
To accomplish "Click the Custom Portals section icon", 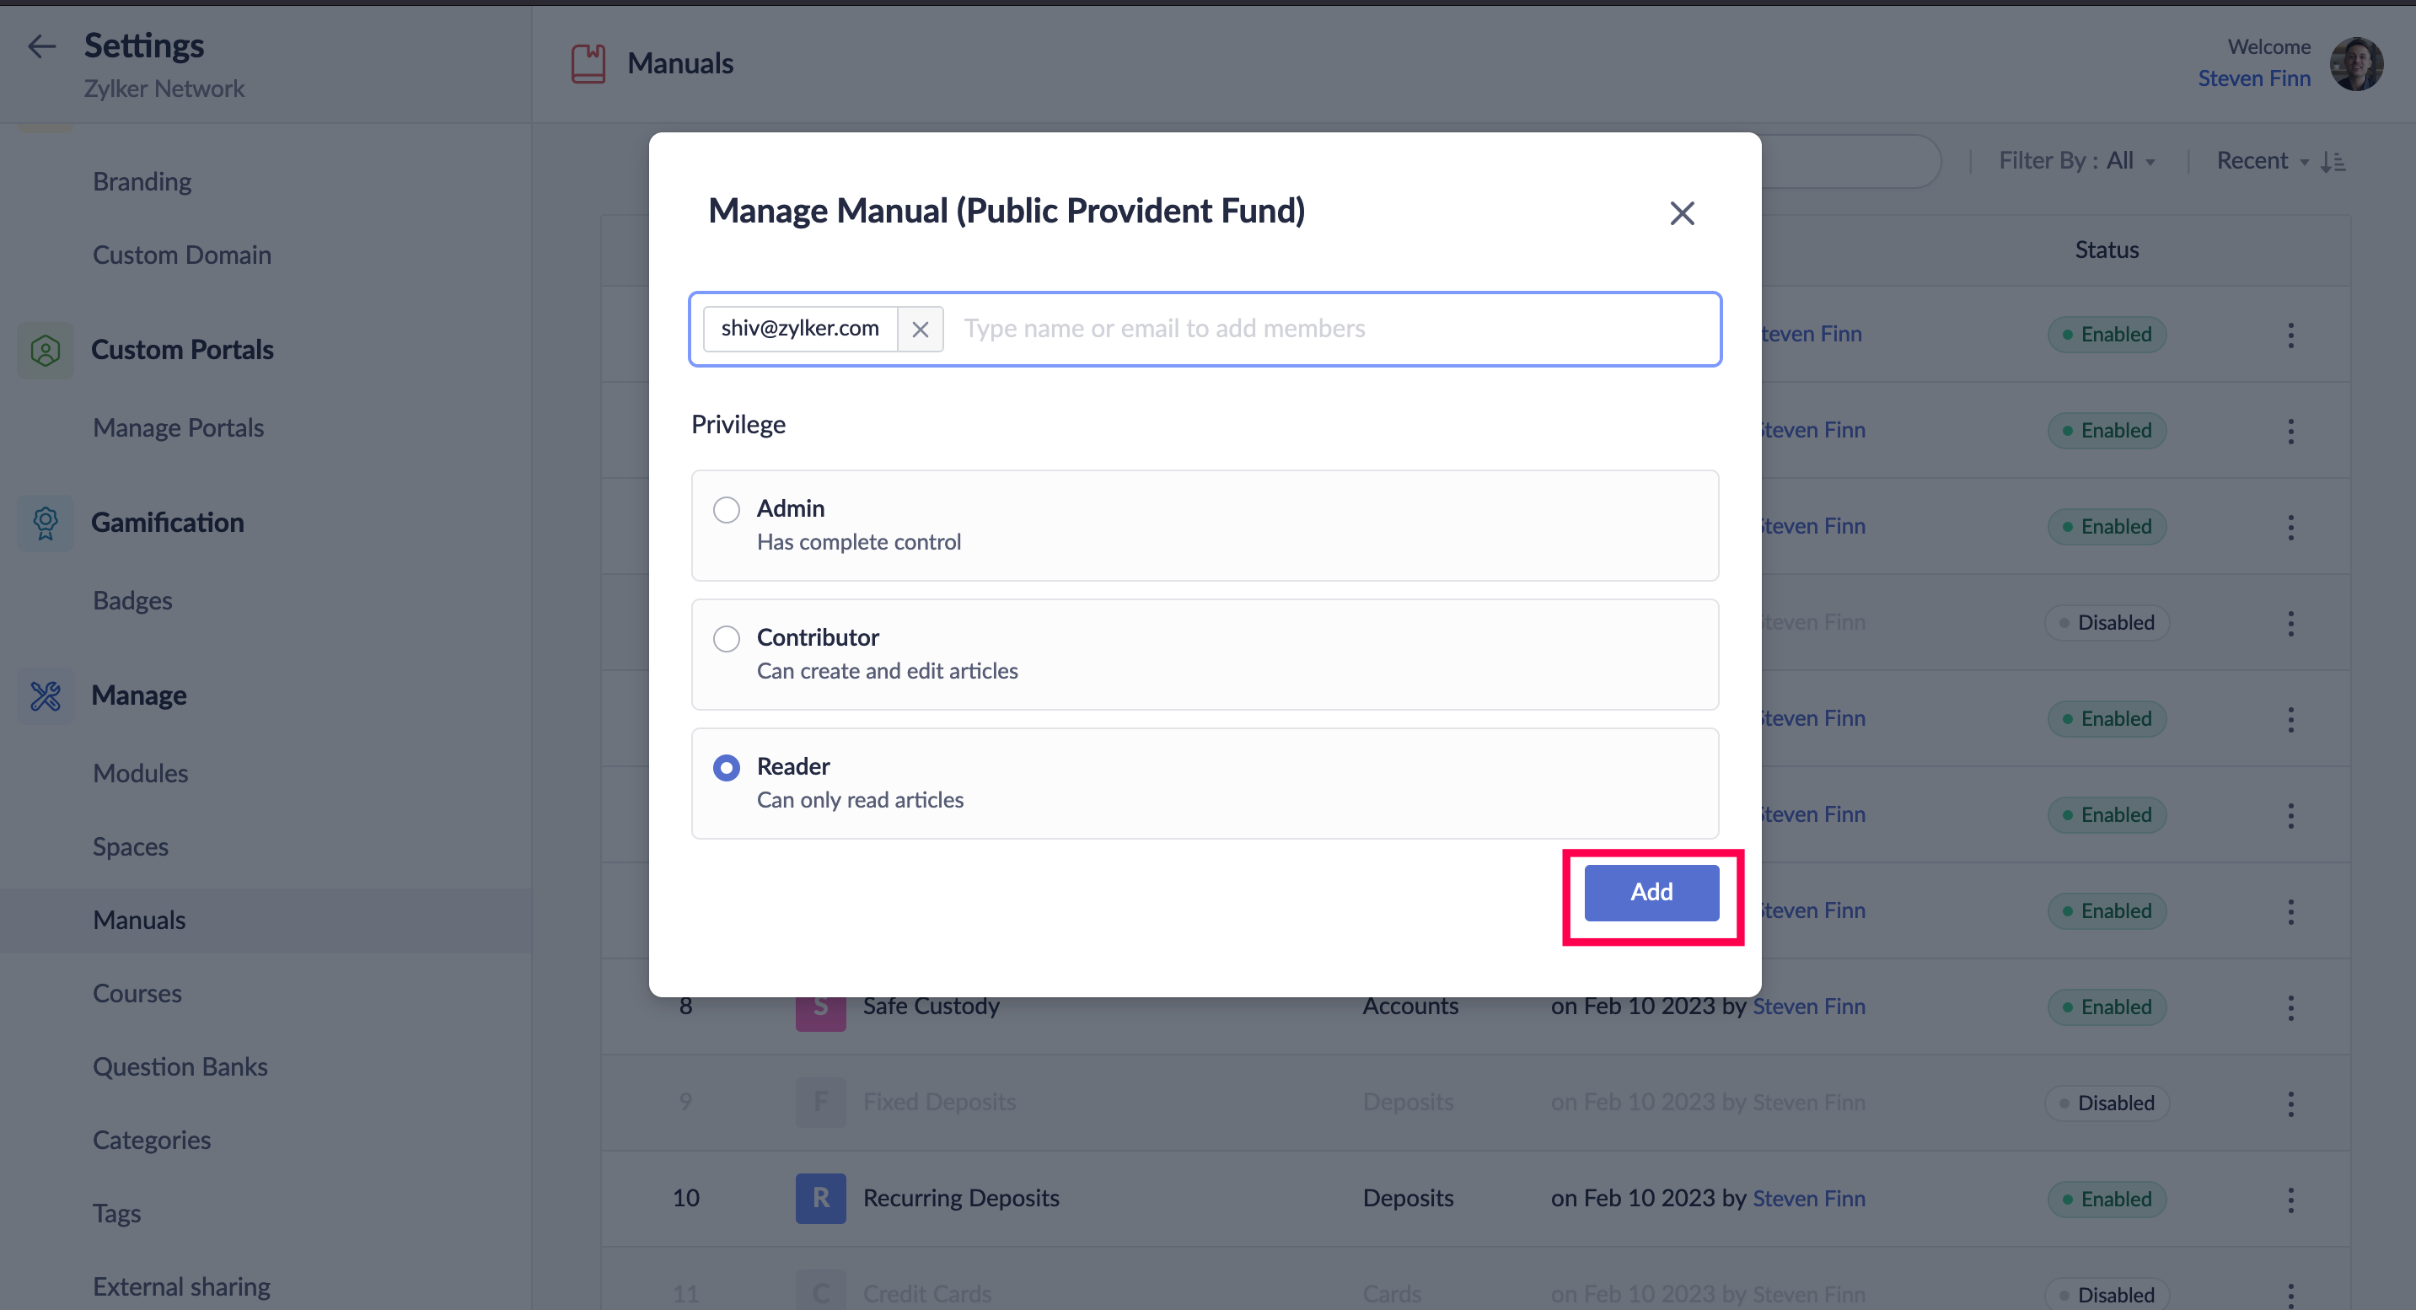I will click(x=45, y=351).
